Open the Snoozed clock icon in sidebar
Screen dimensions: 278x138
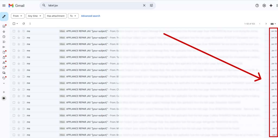point(4,36)
